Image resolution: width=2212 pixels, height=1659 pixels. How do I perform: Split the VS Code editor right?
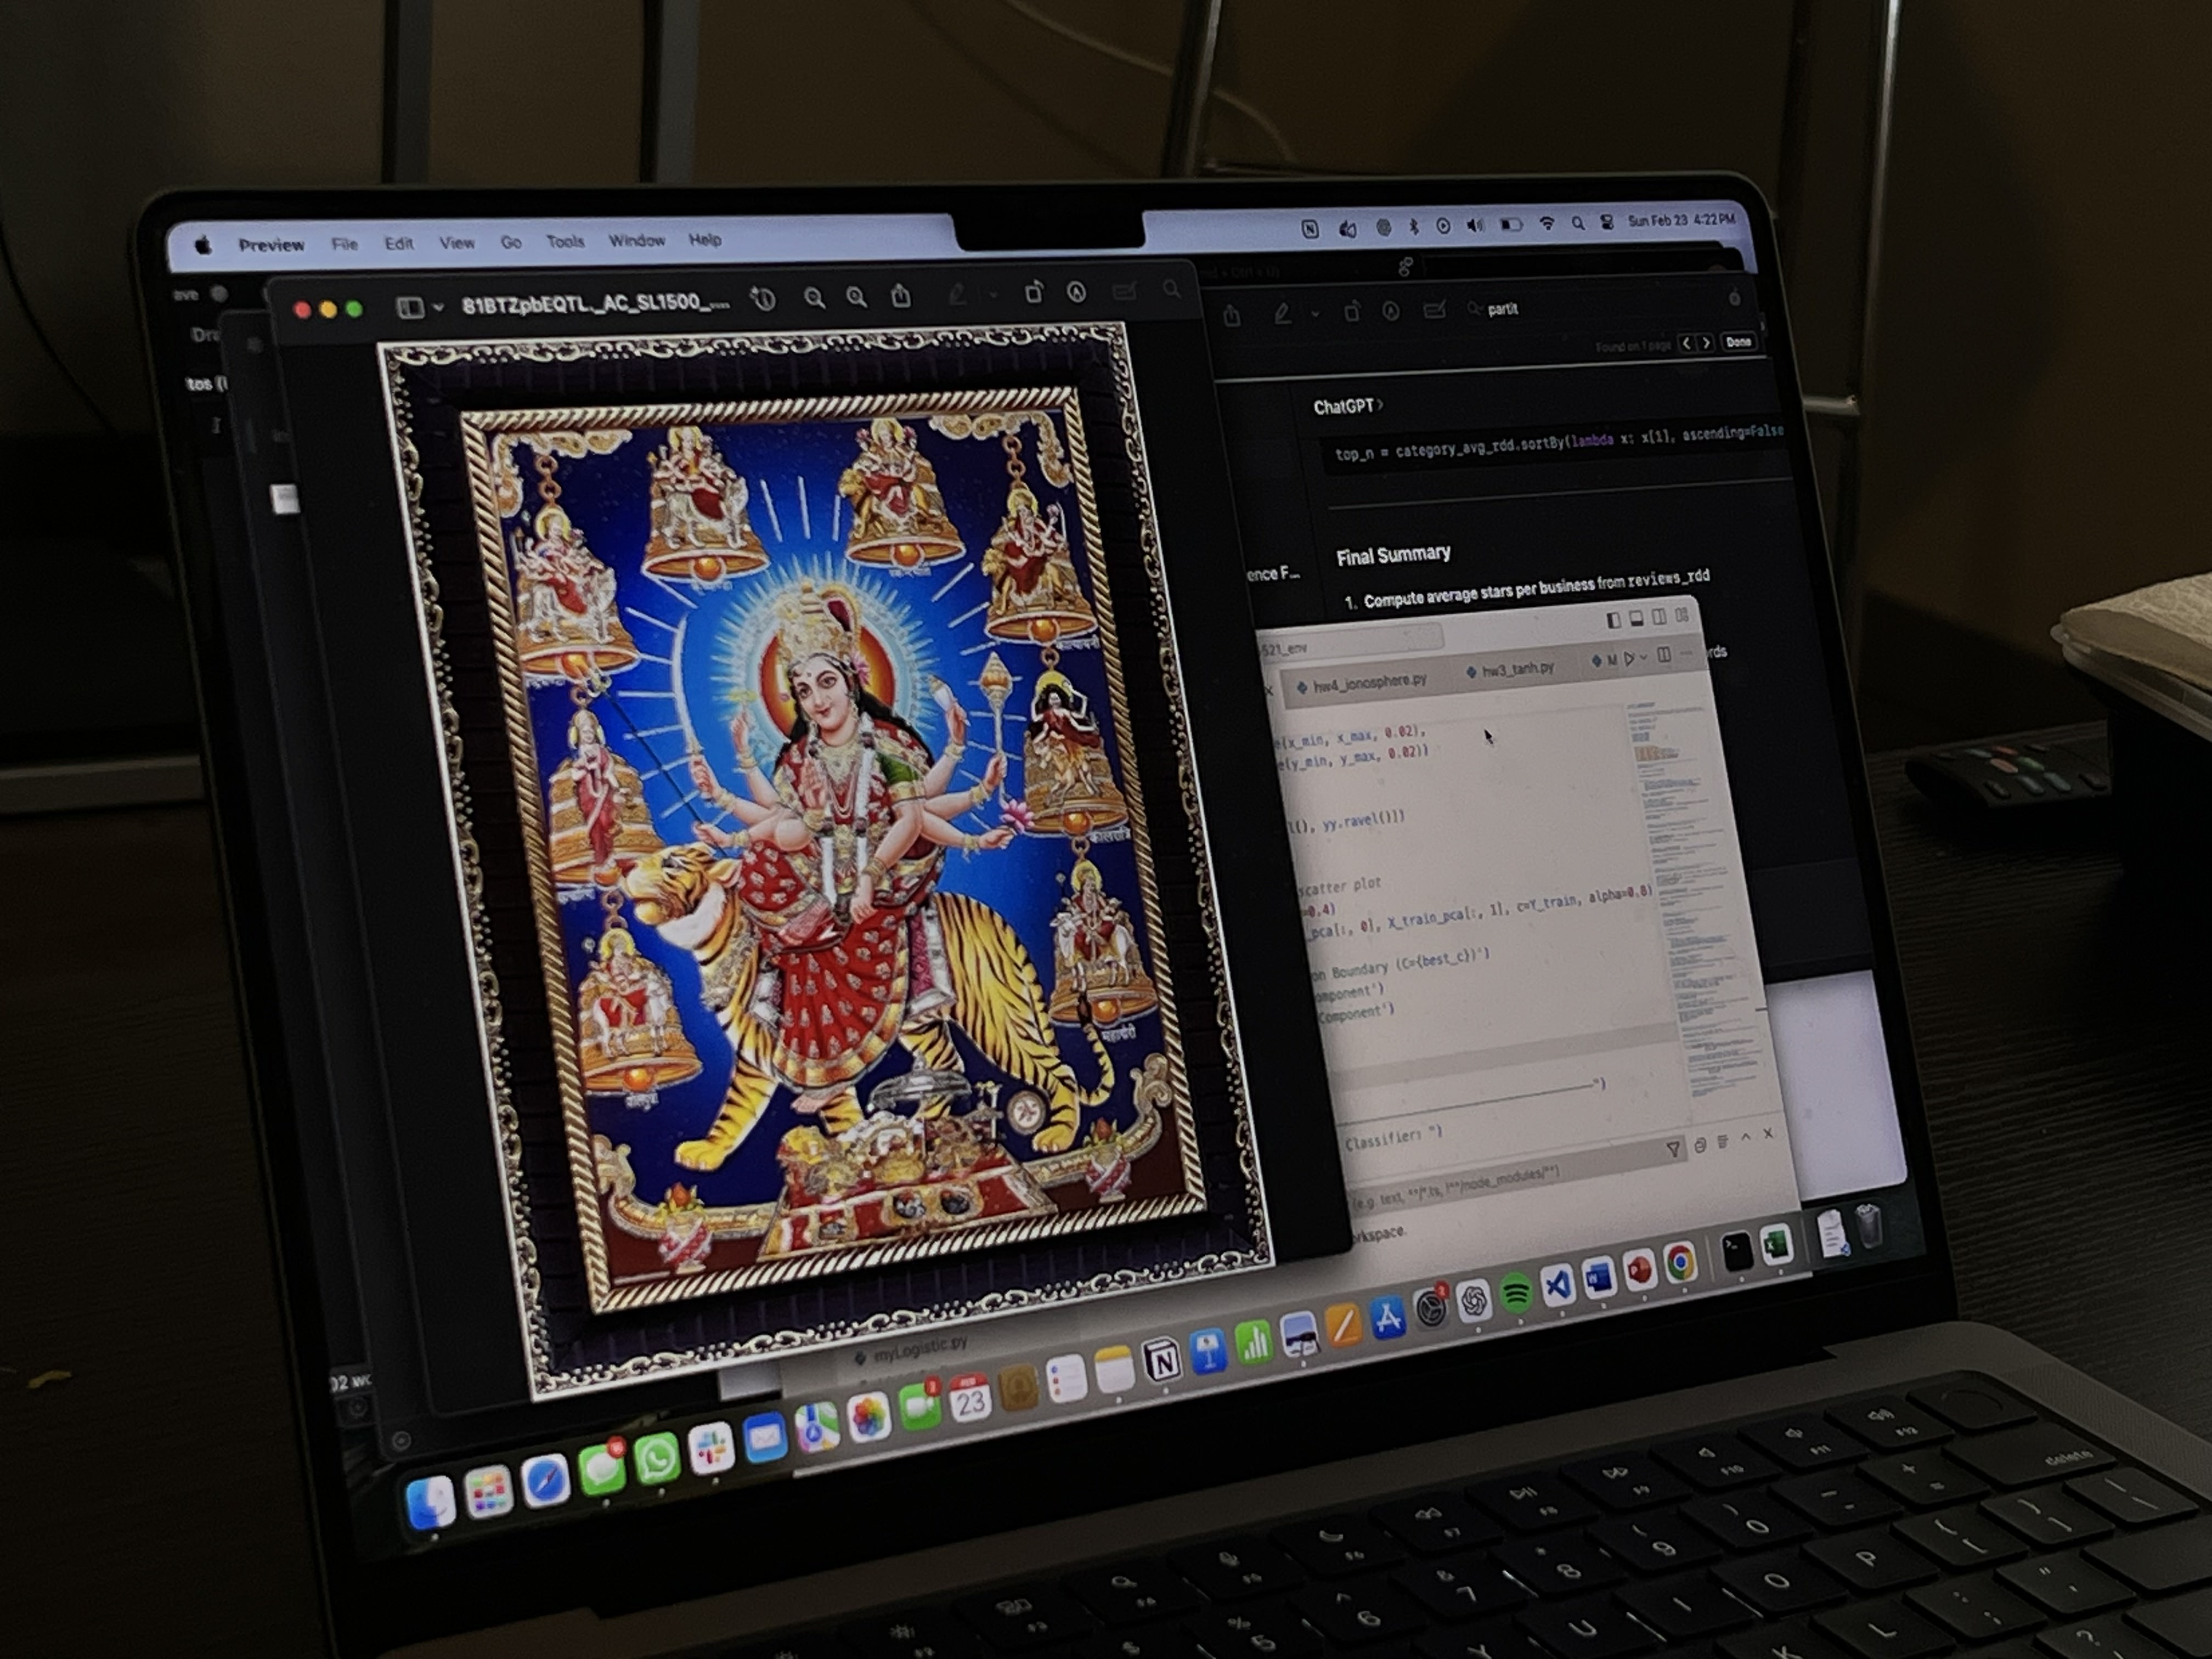point(1663,655)
